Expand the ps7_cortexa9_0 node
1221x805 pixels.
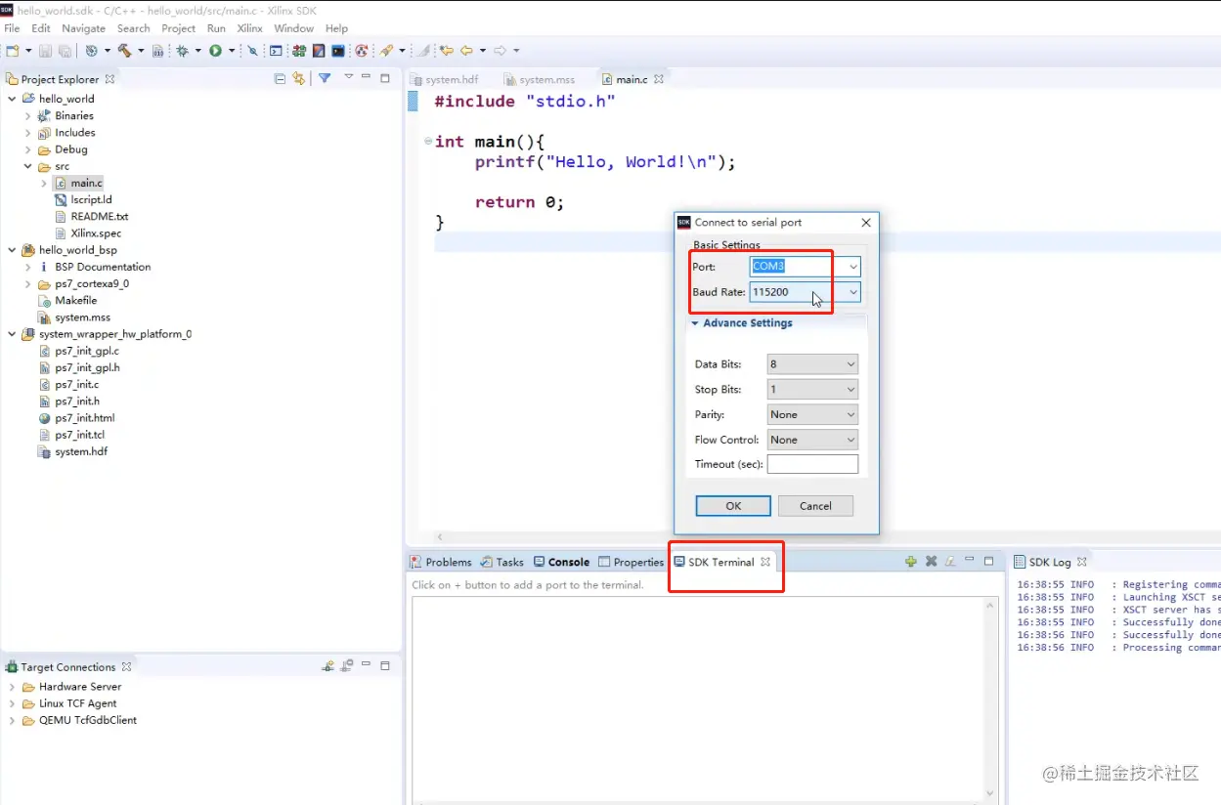coord(28,284)
